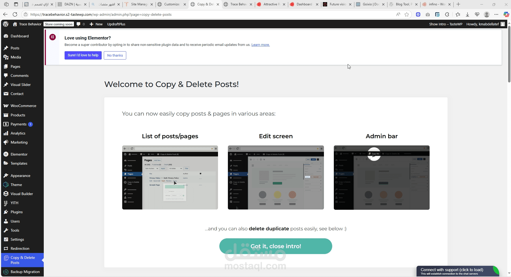This screenshot has width=511, height=277.
Task: Close the infino browser tab
Action: [x=449, y=4]
